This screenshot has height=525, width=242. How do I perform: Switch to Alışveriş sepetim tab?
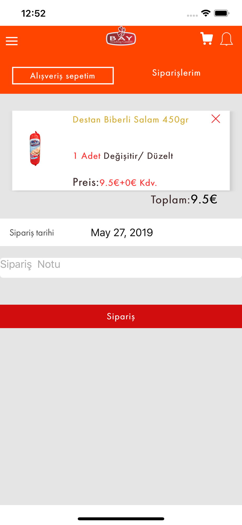(x=63, y=76)
